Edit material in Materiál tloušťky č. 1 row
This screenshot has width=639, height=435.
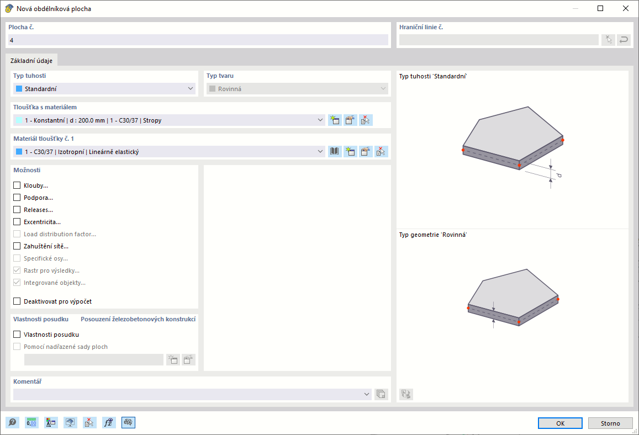click(x=366, y=151)
